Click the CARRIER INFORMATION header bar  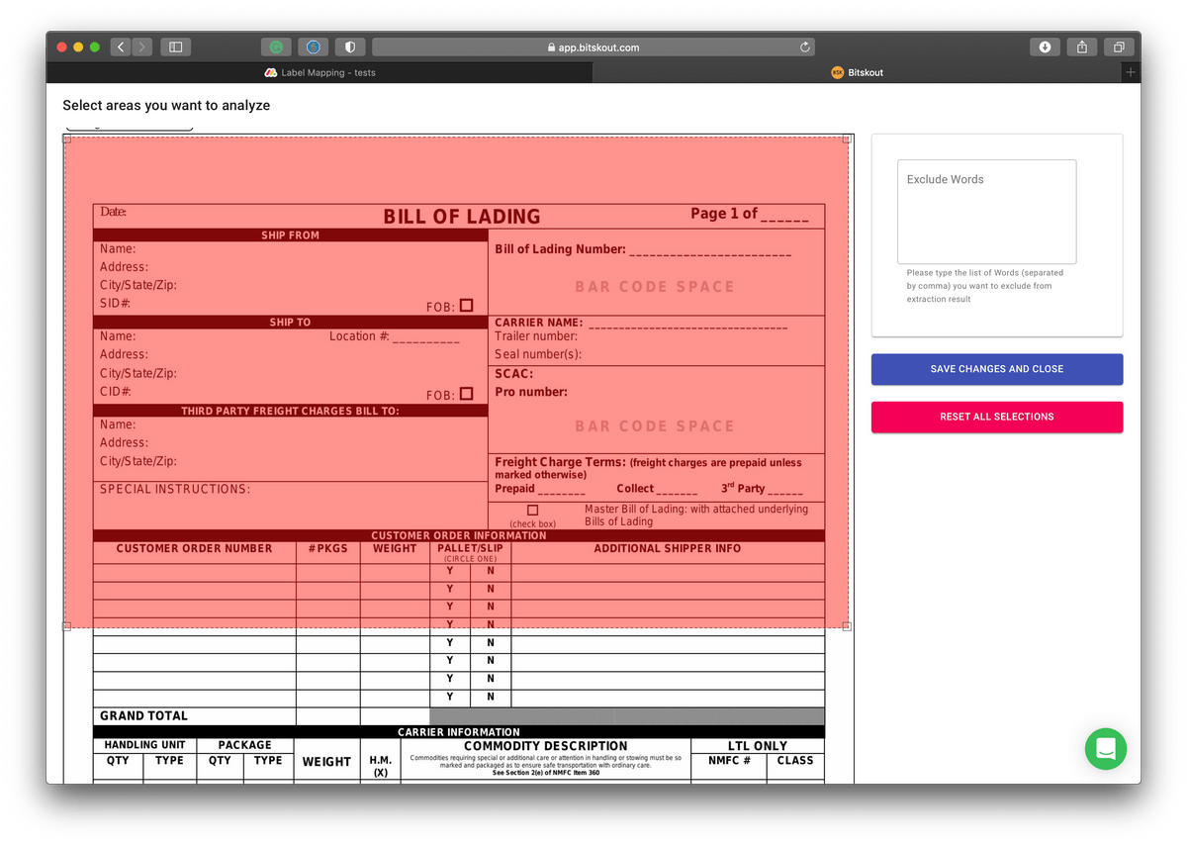(459, 732)
